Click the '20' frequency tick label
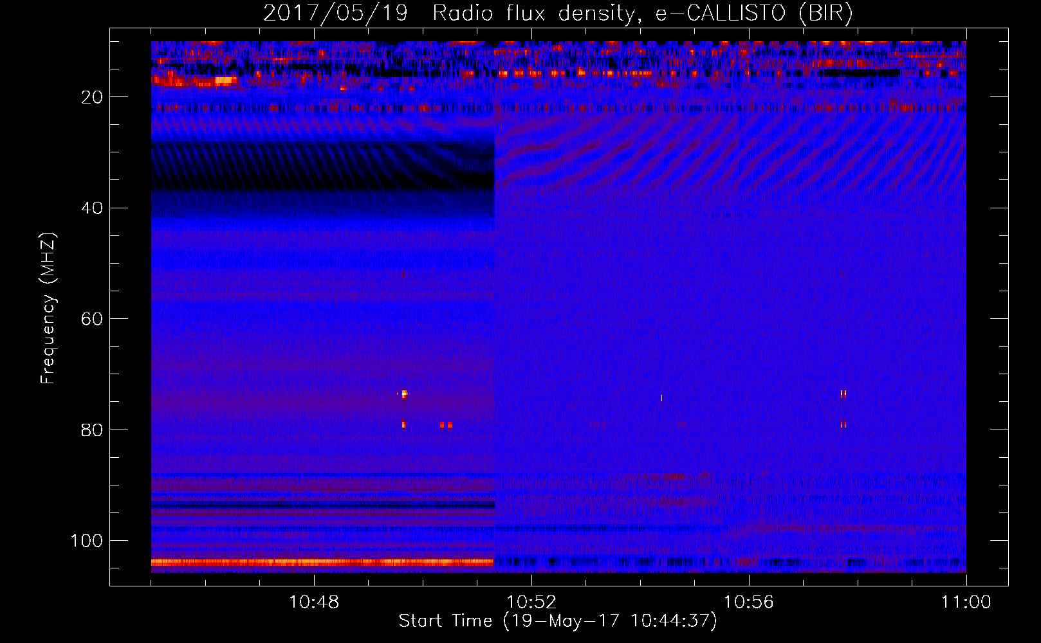 [x=92, y=97]
